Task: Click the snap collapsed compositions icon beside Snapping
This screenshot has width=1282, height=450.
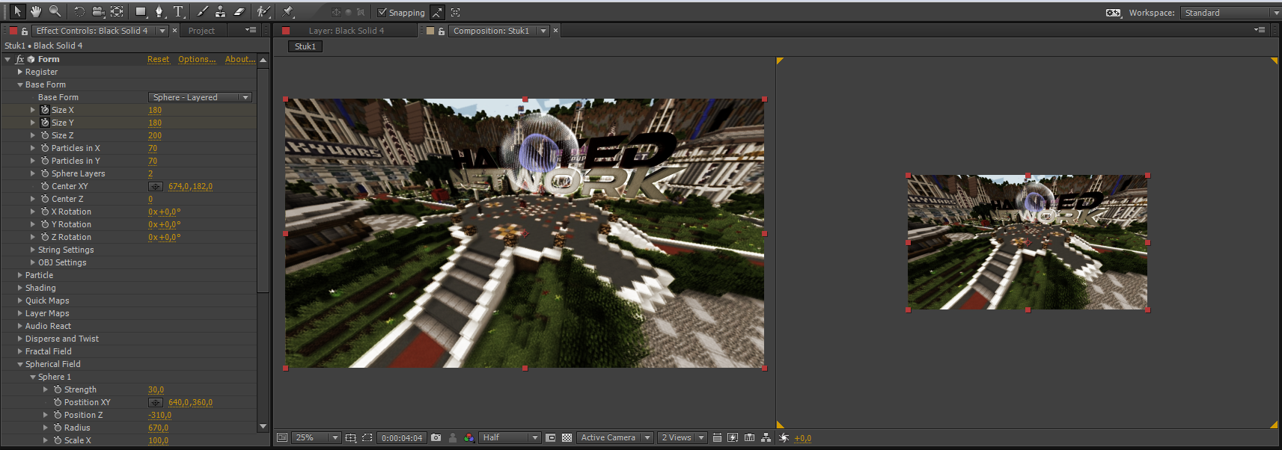Action: pos(455,12)
